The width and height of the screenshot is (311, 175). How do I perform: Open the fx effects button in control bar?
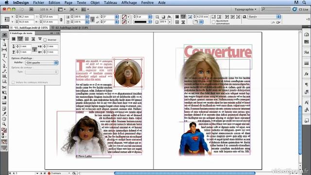(169, 17)
